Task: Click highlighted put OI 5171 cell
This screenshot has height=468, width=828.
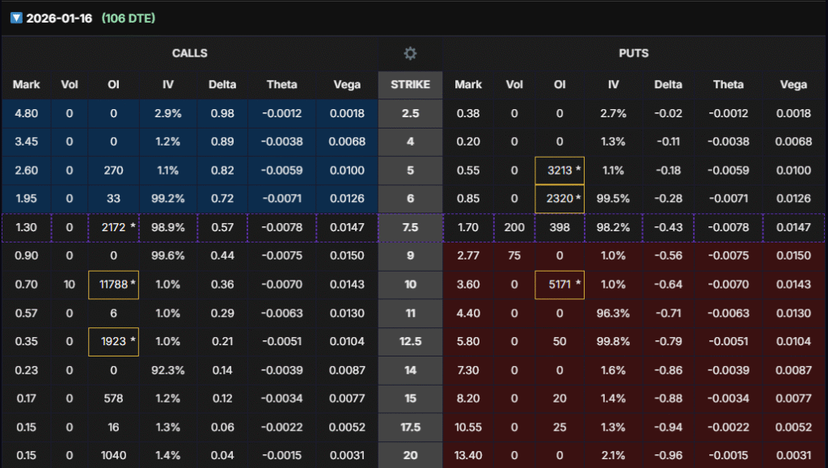Action: tap(560, 285)
